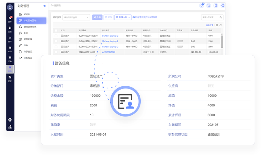Select 卡片信息管理 in the finance menu
261x155 pixels.
click(31, 21)
